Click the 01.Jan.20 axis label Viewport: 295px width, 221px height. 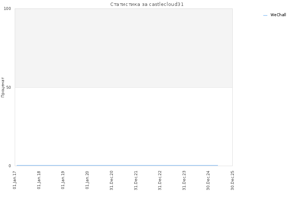(87, 180)
